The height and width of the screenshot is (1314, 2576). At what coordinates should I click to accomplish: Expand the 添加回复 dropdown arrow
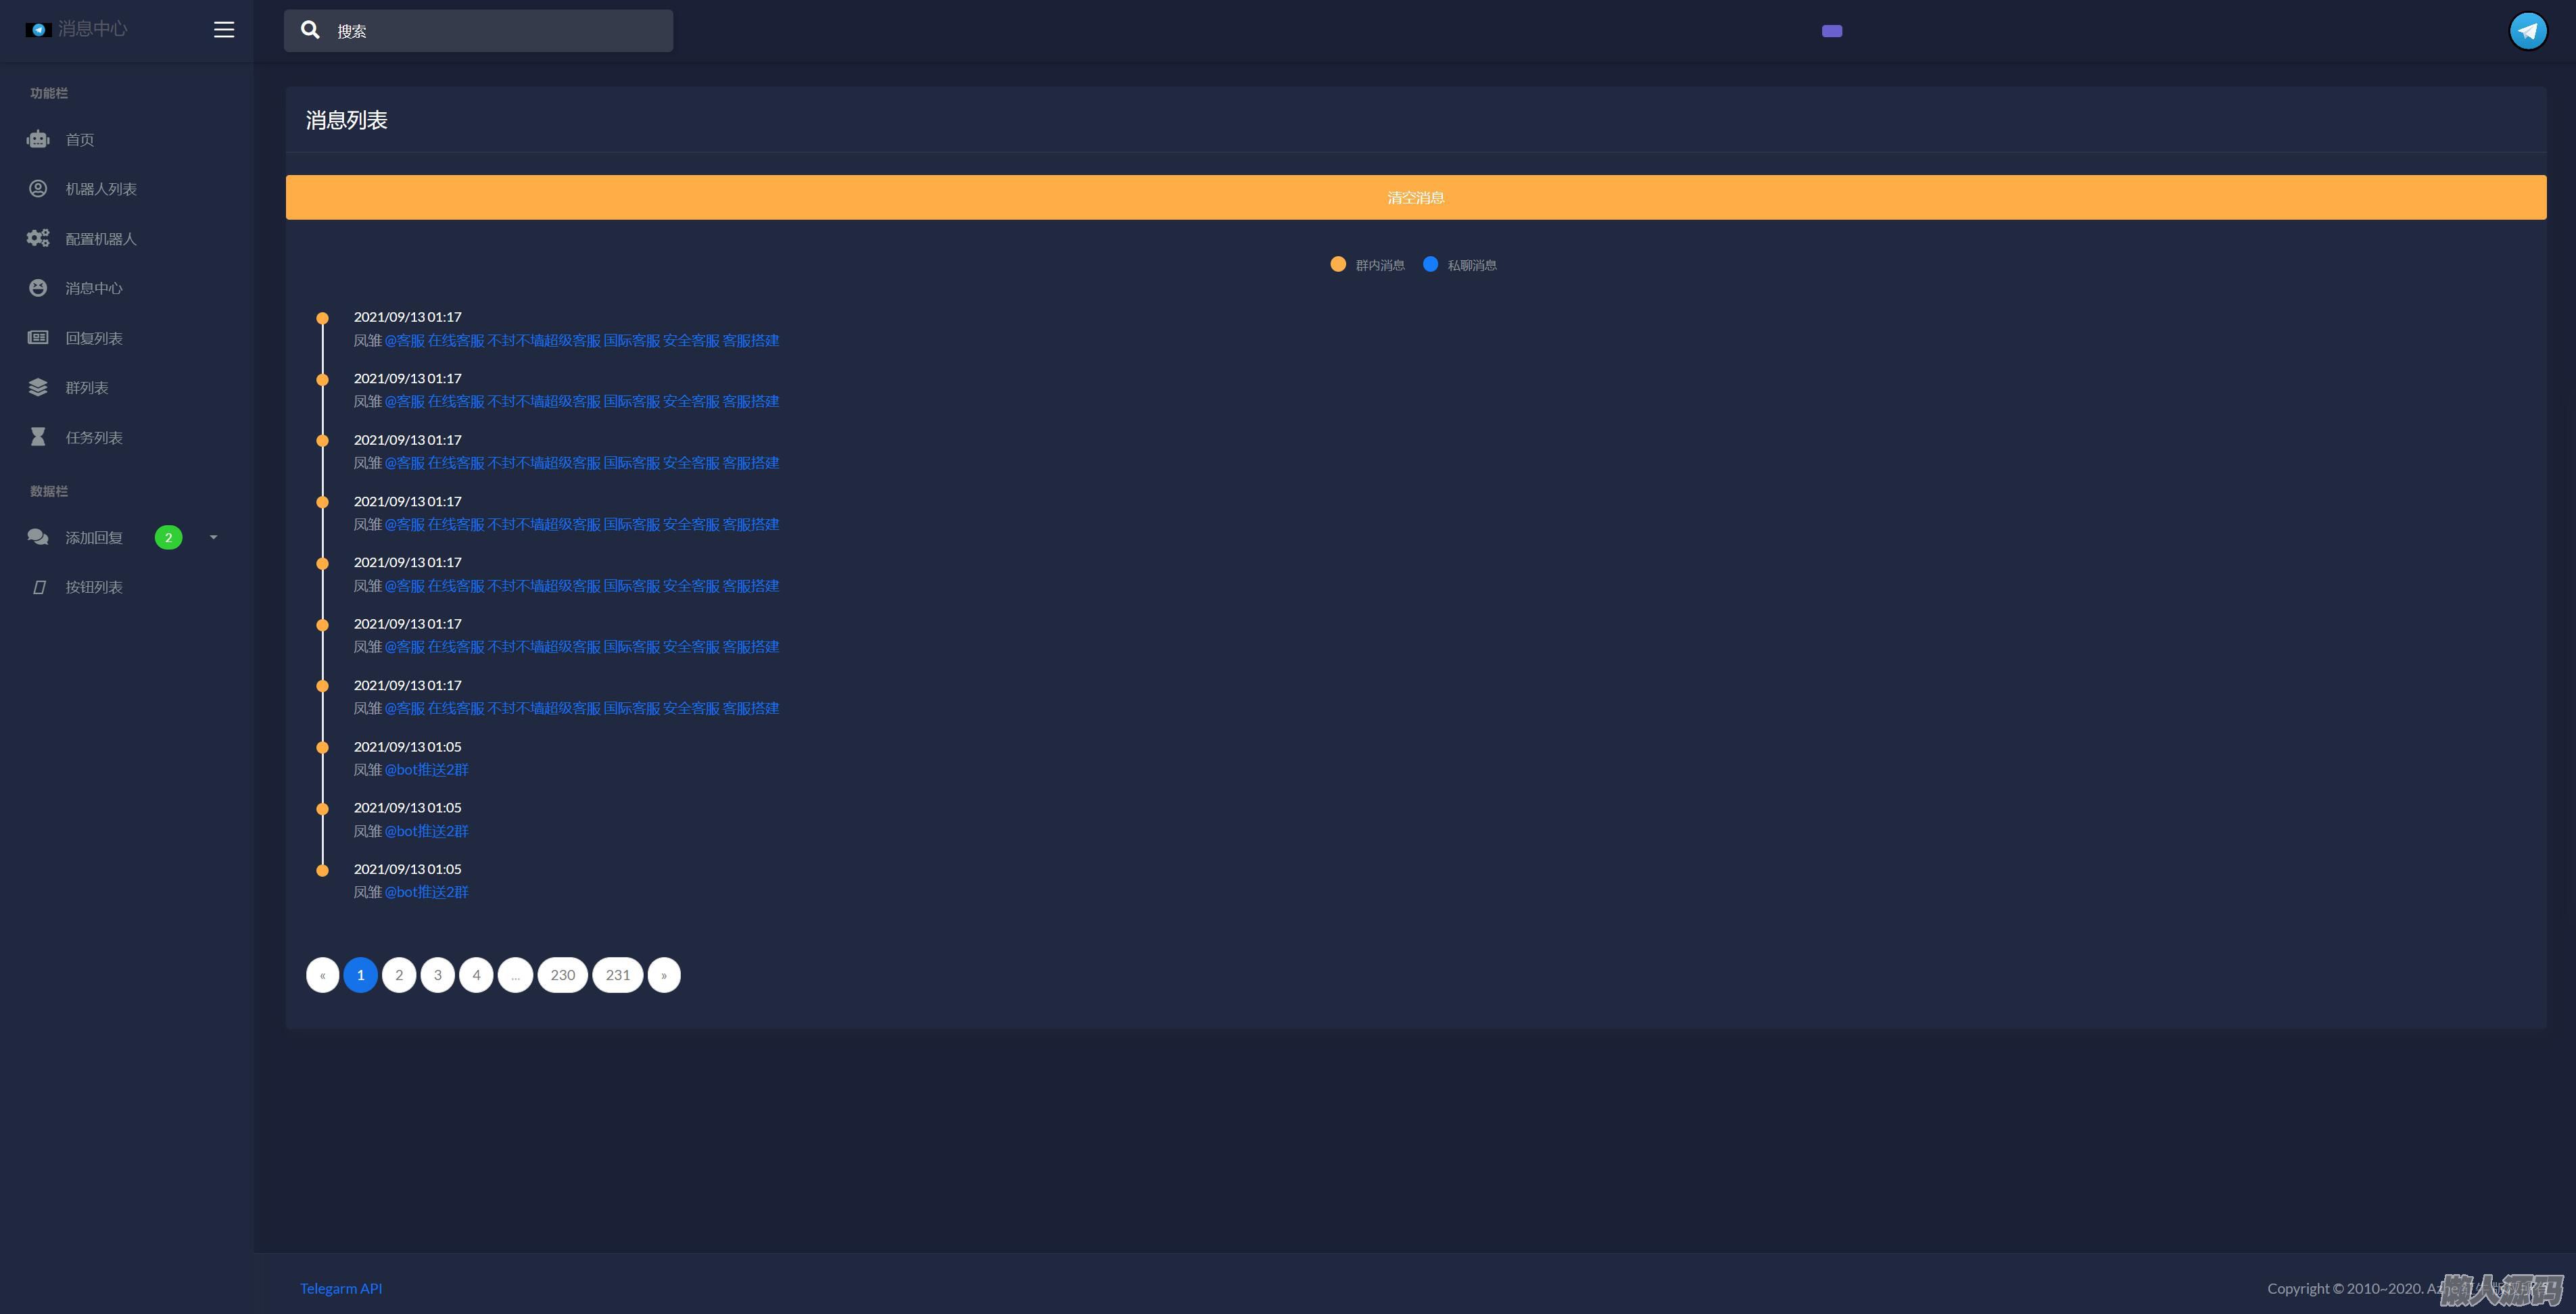click(x=213, y=537)
